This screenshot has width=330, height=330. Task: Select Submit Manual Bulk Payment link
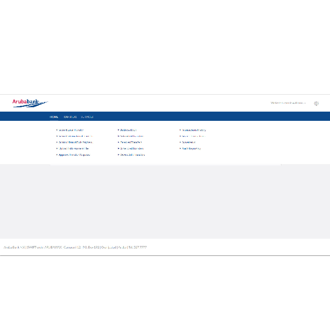coord(75,142)
